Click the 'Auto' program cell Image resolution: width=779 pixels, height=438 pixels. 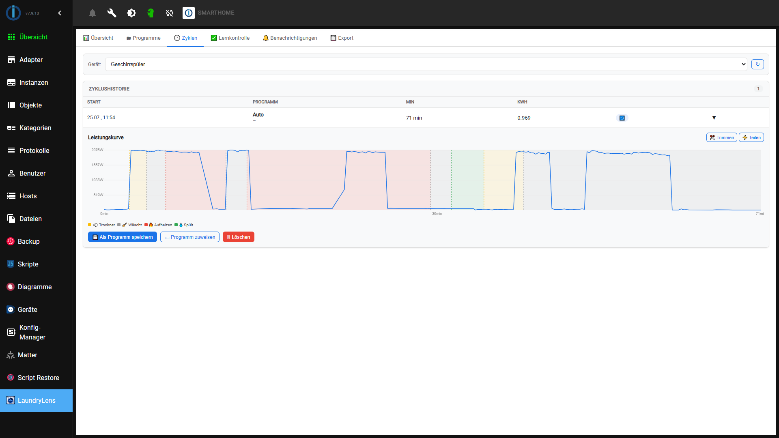click(258, 115)
